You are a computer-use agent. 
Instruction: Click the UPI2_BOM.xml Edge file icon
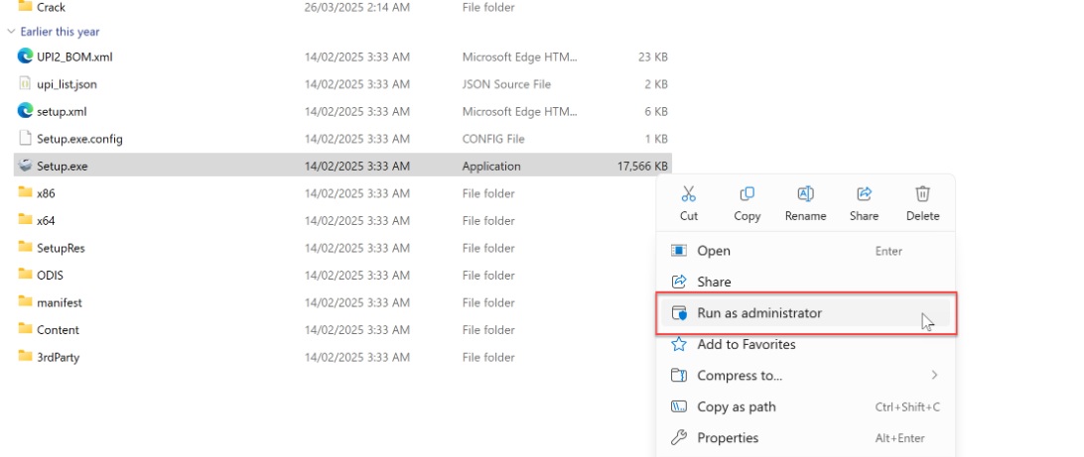26,57
